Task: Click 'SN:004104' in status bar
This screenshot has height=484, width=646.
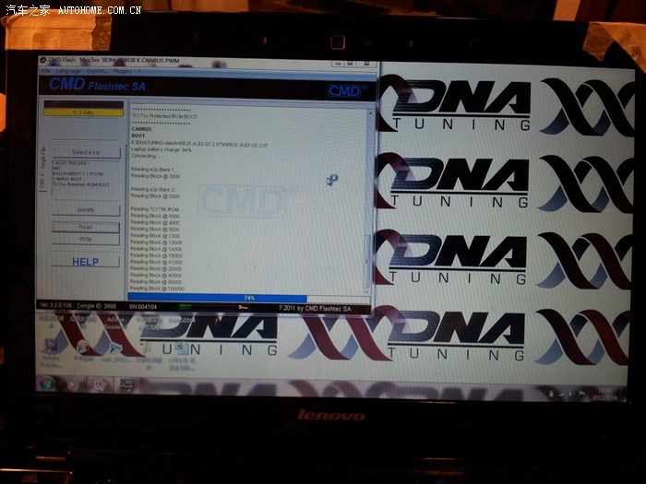Action: (x=143, y=307)
